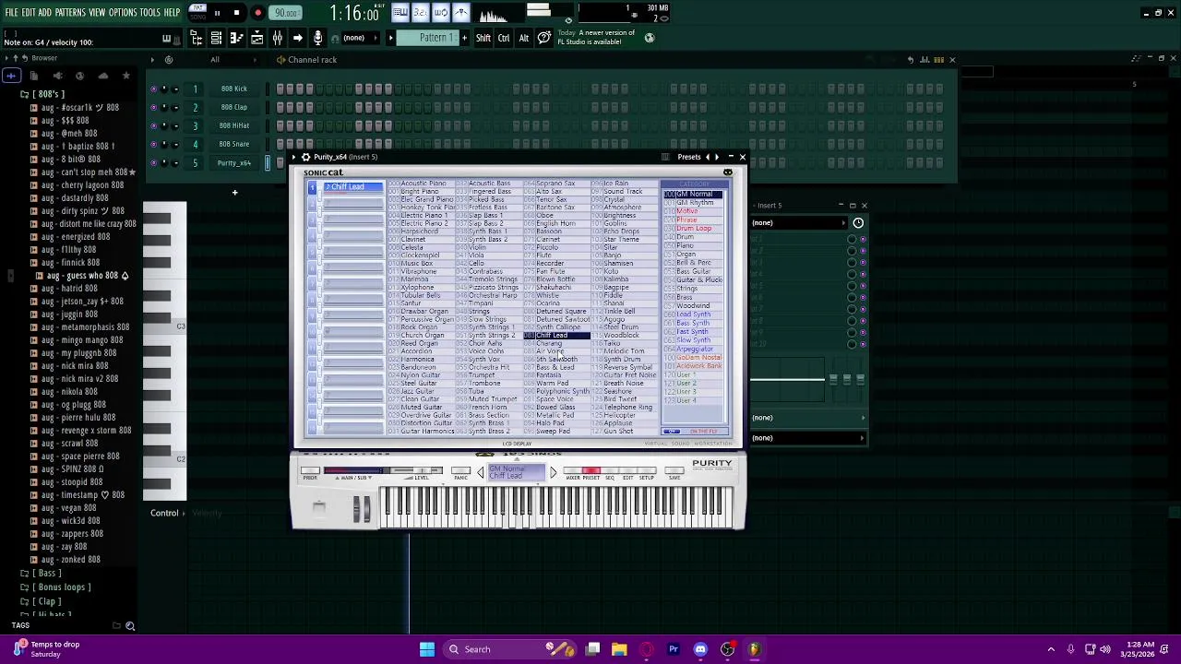Open File Explorer from taskbar
The height and width of the screenshot is (664, 1181).
[x=619, y=649]
